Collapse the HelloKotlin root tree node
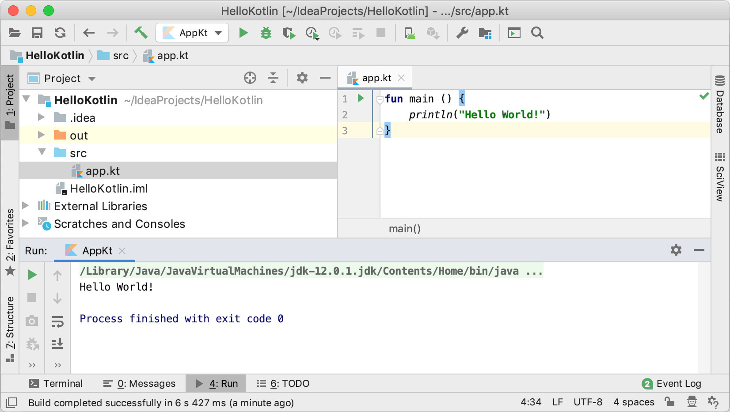This screenshot has height=412, width=730. tap(27, 99)
